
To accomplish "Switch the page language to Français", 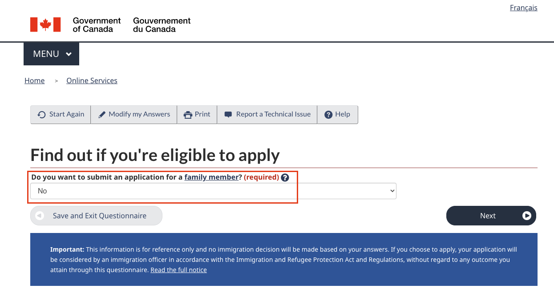I will point(523,8).
